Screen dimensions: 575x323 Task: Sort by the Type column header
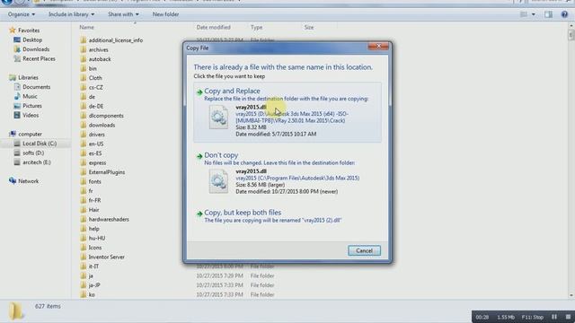coord(256,28)
